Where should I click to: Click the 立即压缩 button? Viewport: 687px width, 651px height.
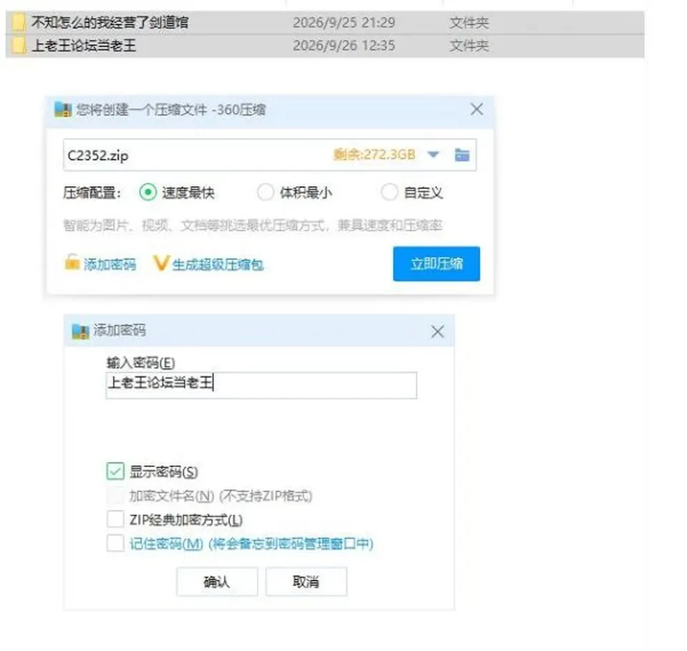[x=437, y=264]
